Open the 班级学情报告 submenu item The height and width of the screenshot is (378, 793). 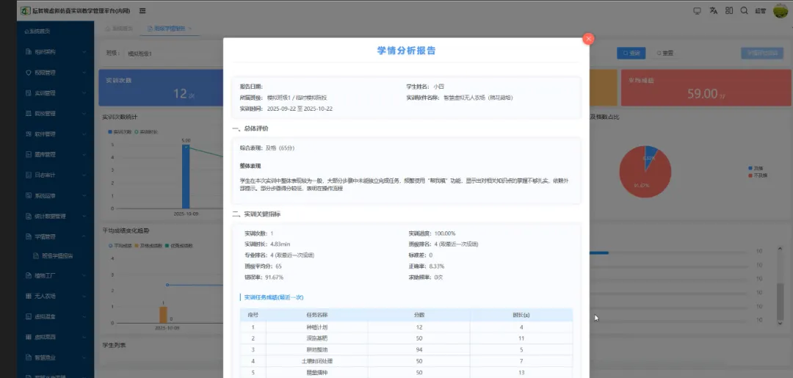click(x=53, y=255)
